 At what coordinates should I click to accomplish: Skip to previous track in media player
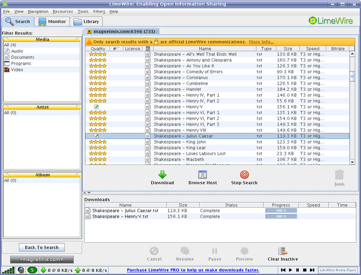pos(283,270)
